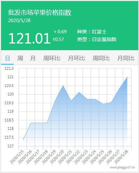Click the y-axis label 118.5
Screen dimensions: 139x173
point(9,120)
